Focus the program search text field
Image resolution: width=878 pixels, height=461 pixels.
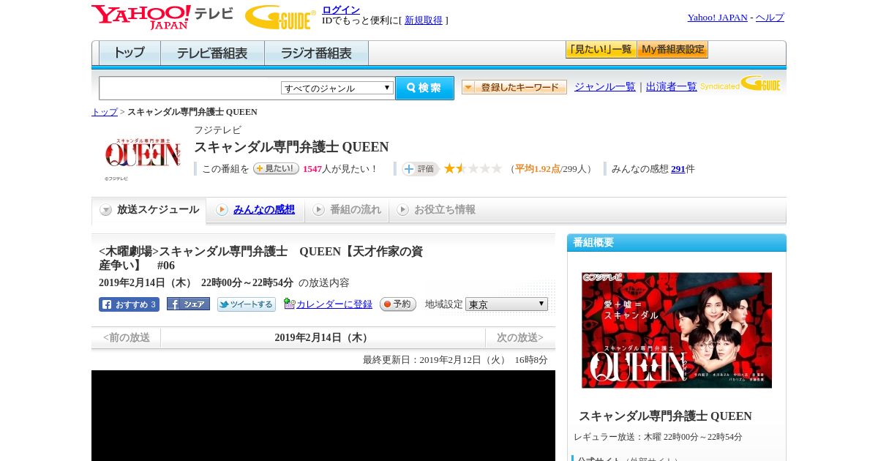coord(190,88)
